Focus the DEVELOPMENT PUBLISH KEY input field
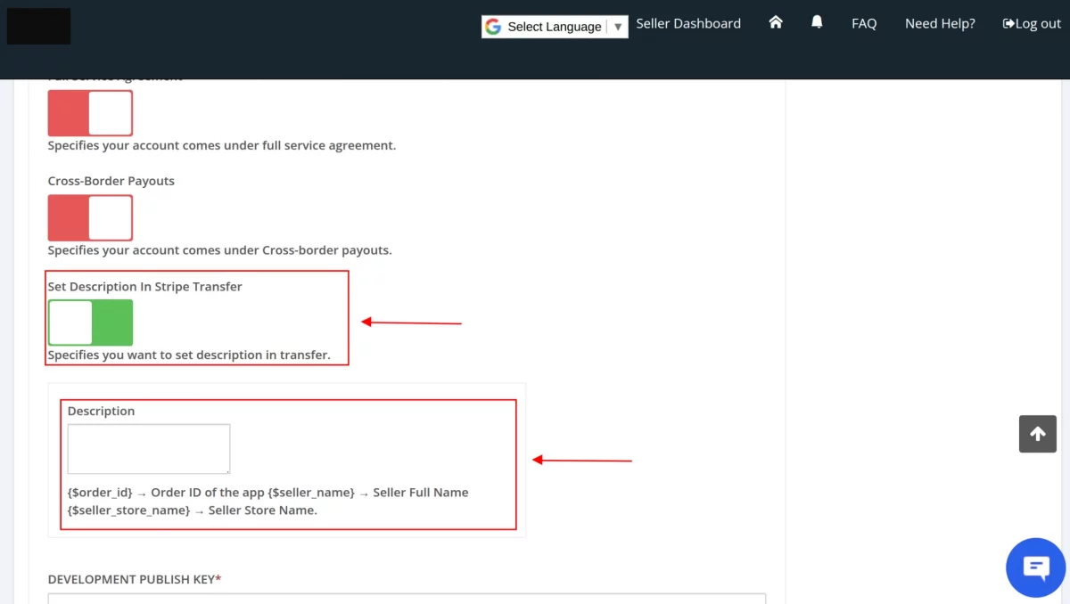 tap(406, 598)
